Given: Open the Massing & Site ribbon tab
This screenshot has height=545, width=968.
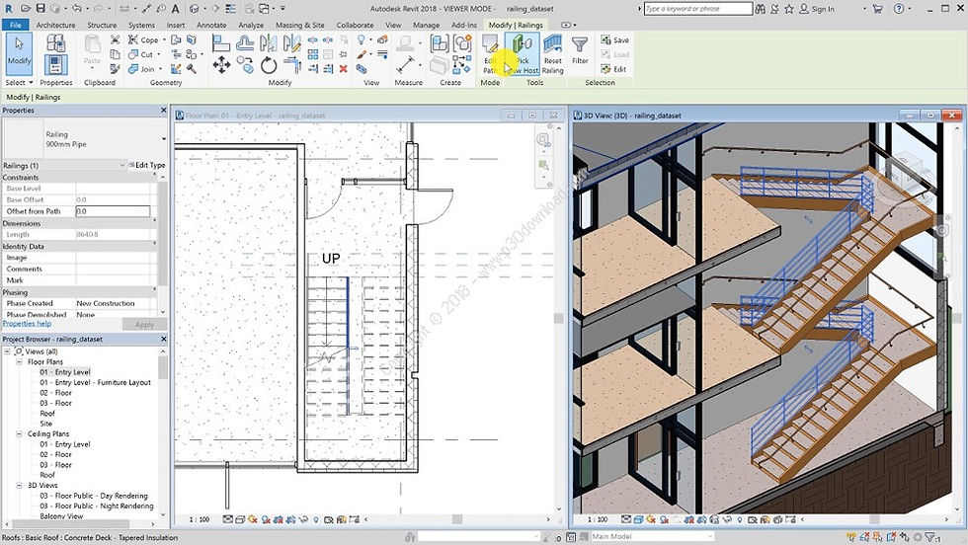Looking at the screenshot, I should 299,26.
